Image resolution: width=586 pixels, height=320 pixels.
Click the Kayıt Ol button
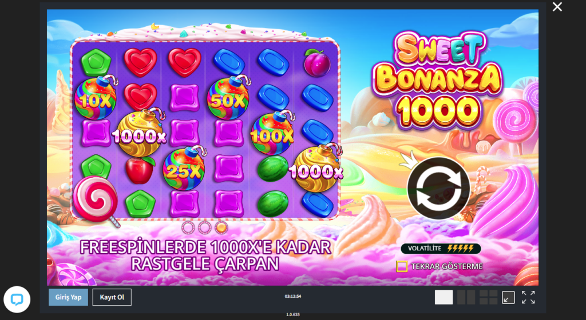tap(112, 297)
